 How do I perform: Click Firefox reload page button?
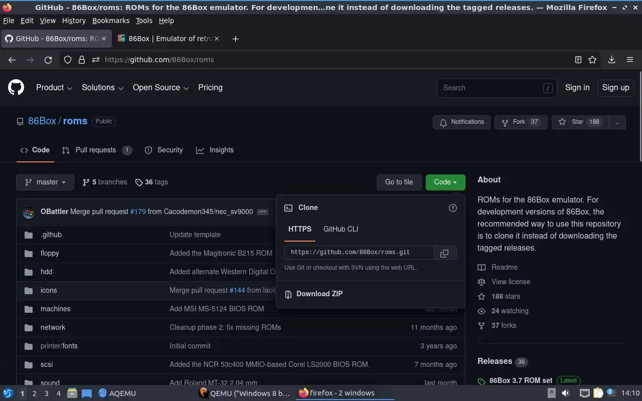pyautogui.click(x=48, y=60)
